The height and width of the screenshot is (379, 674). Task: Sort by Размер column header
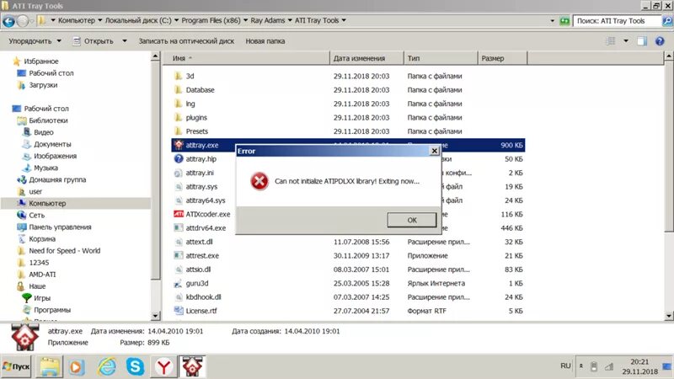(x=502, y=58)
